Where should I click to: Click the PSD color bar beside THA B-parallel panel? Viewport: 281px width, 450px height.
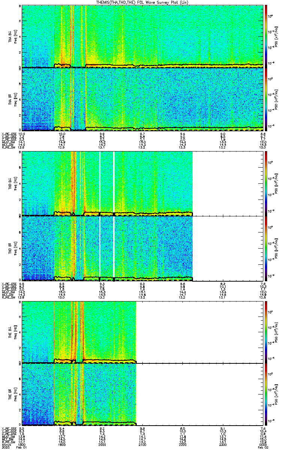pyautogui.click(x=266, y=99)
